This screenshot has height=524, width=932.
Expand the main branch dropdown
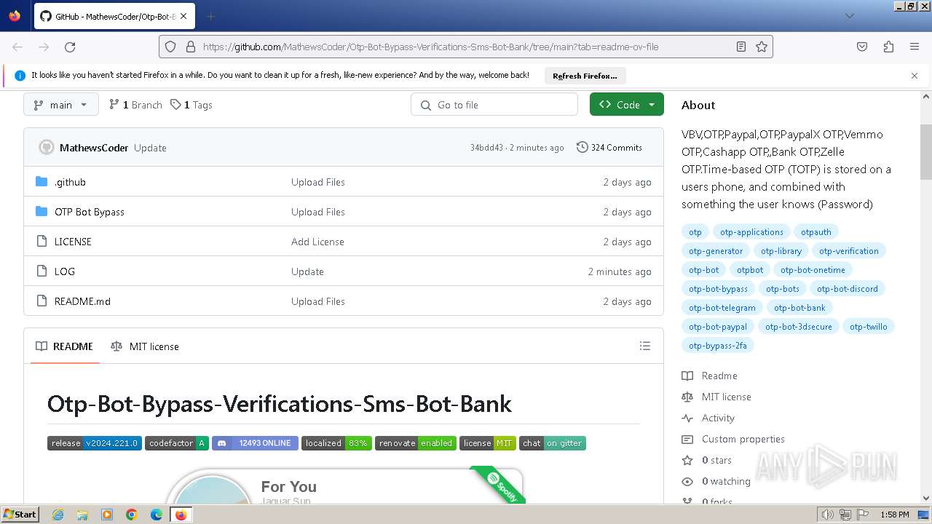(60, 105)
